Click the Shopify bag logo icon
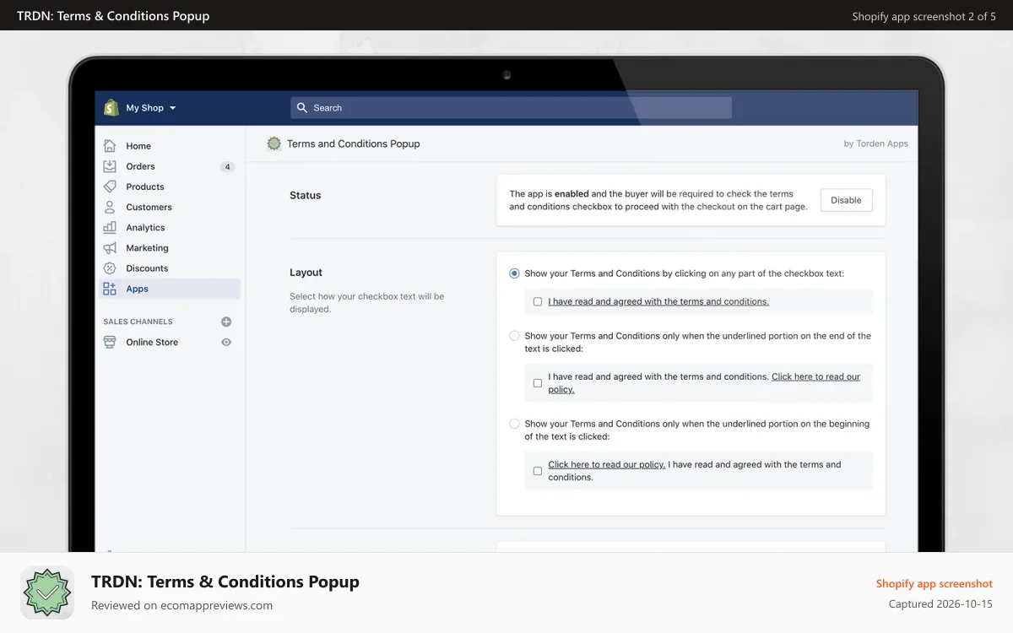This screenshot has height=633, width=1013. pos(111,107)
